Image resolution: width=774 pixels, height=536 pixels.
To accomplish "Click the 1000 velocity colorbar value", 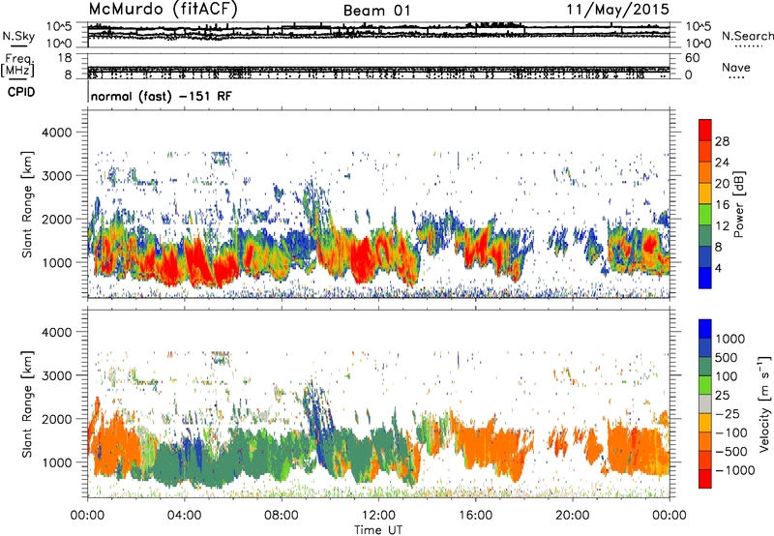I will (730, 339).
